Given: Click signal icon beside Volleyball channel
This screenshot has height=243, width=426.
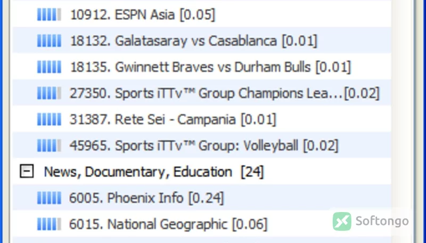Looking at the screenshot, I should (49, 145).
